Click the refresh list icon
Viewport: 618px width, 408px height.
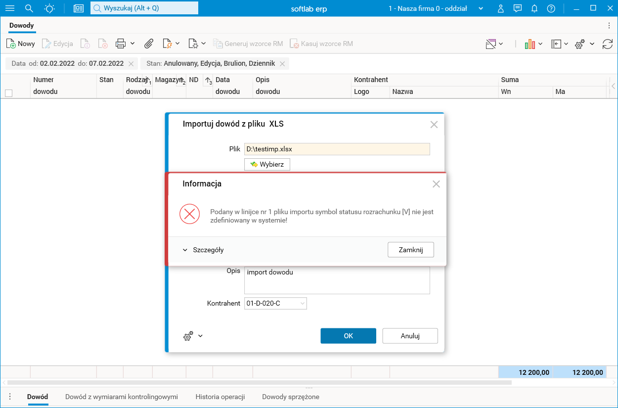pos(608,44)
